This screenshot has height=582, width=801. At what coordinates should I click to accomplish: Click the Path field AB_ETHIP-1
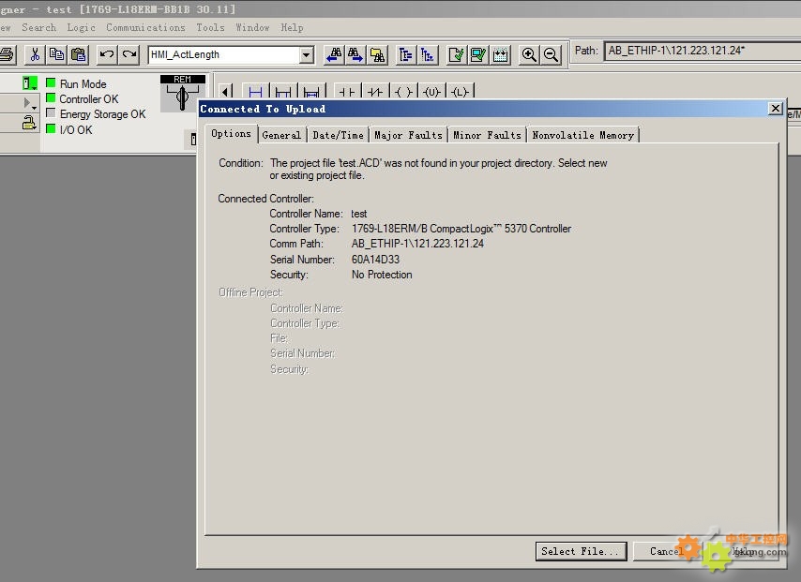point(702,51)
